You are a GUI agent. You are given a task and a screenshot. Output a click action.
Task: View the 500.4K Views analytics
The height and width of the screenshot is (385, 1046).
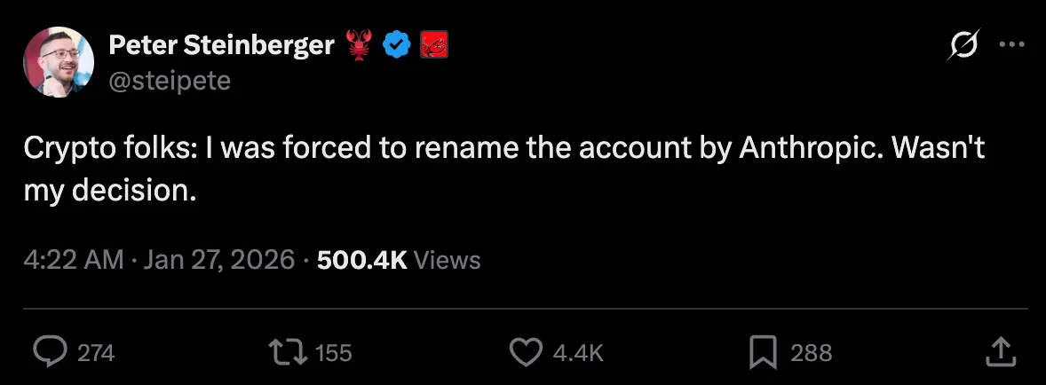tap(399, 260)
